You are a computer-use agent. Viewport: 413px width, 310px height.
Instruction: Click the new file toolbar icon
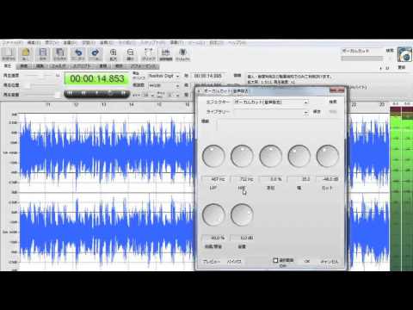click(x=9, y=54)
